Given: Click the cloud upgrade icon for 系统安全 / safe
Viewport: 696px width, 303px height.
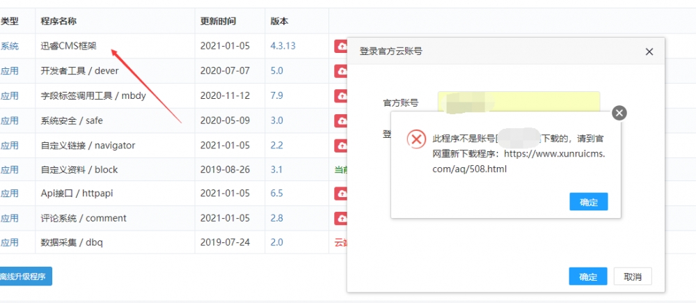Looking at the screenshot, I should point(341,121).
